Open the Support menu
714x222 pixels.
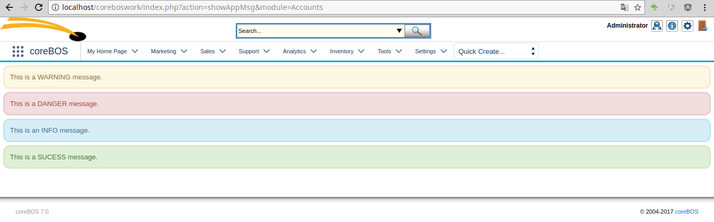pos(249,51)
